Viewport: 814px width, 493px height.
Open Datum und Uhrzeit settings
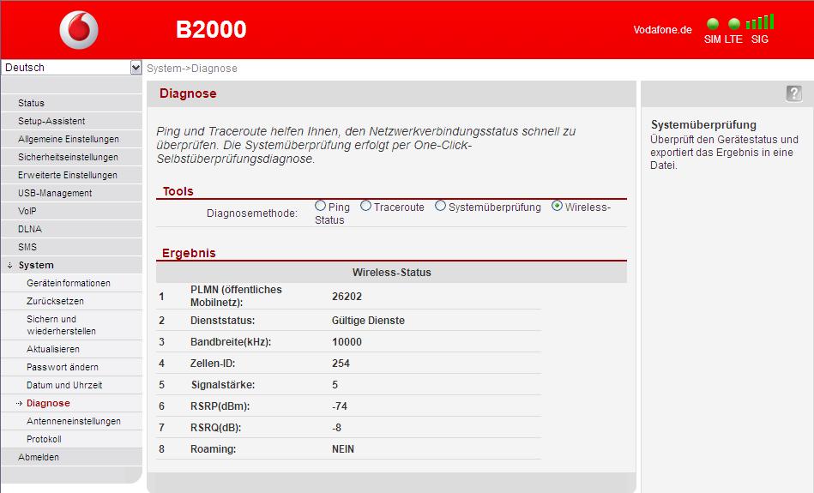coord(72,385)
